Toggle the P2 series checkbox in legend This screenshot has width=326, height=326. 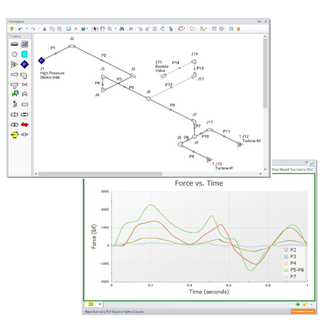point(286,250)
